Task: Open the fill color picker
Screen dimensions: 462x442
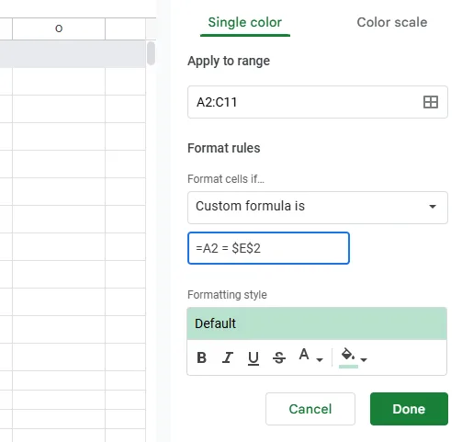Action: pyautogui.click(x=348, y=357)
